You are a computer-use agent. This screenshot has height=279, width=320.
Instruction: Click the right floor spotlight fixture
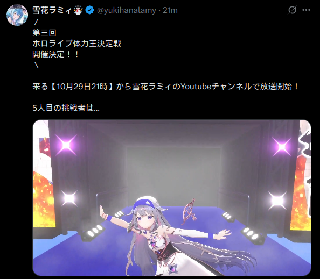coord(253,236)
